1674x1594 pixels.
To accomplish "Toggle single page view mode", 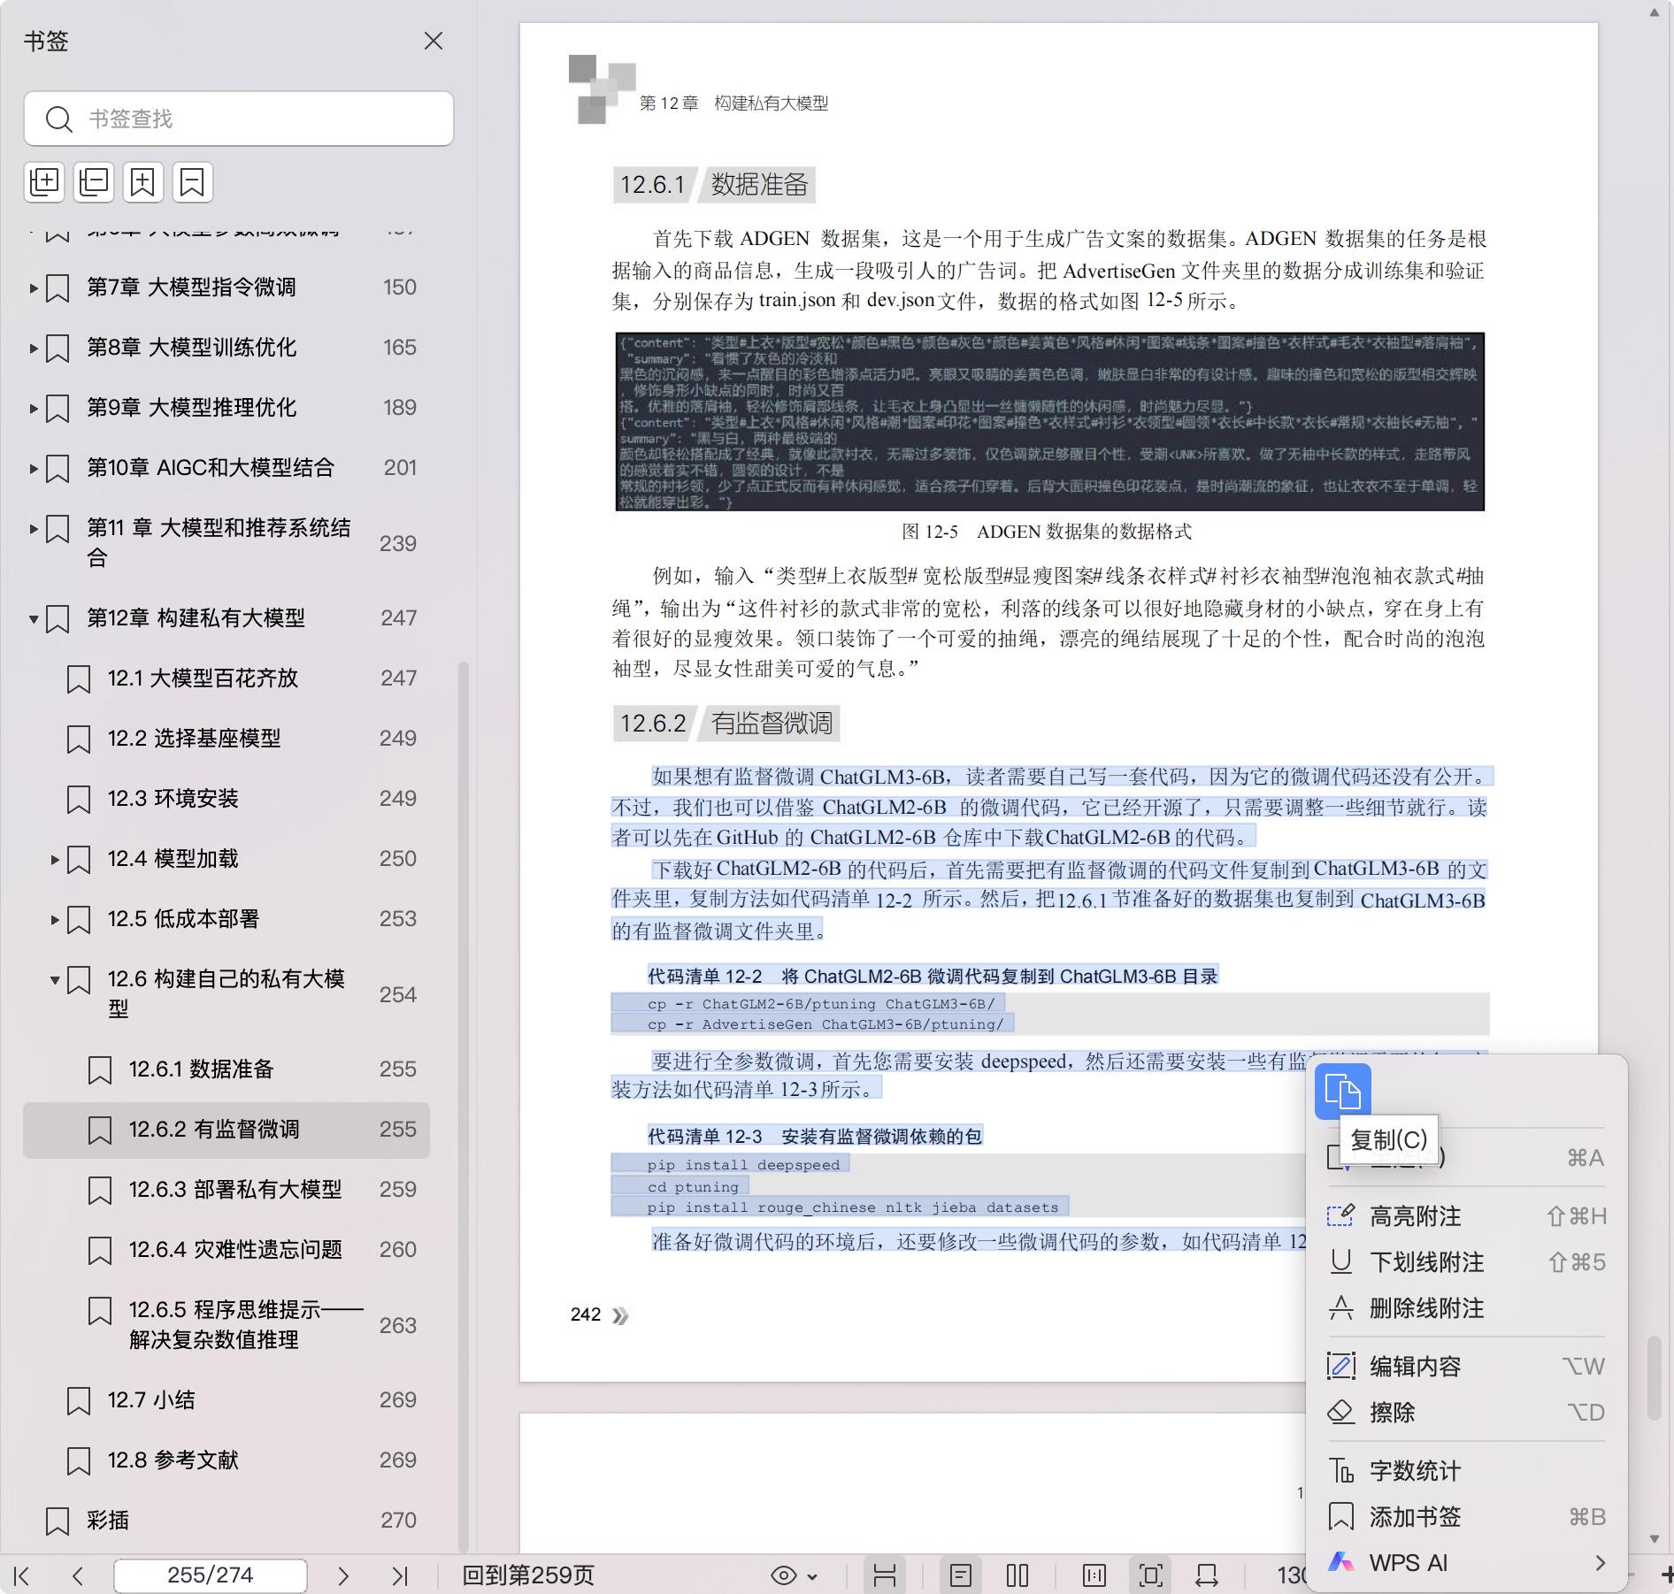I will point(960,1575).
